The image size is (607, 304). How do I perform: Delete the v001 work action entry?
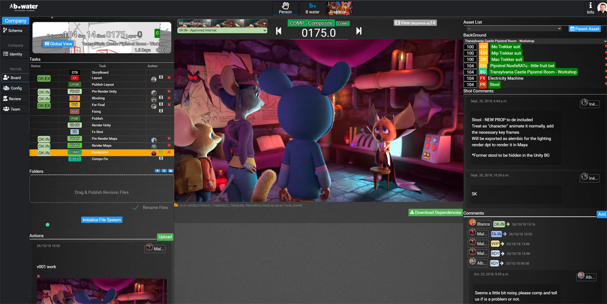coord(38,276)
